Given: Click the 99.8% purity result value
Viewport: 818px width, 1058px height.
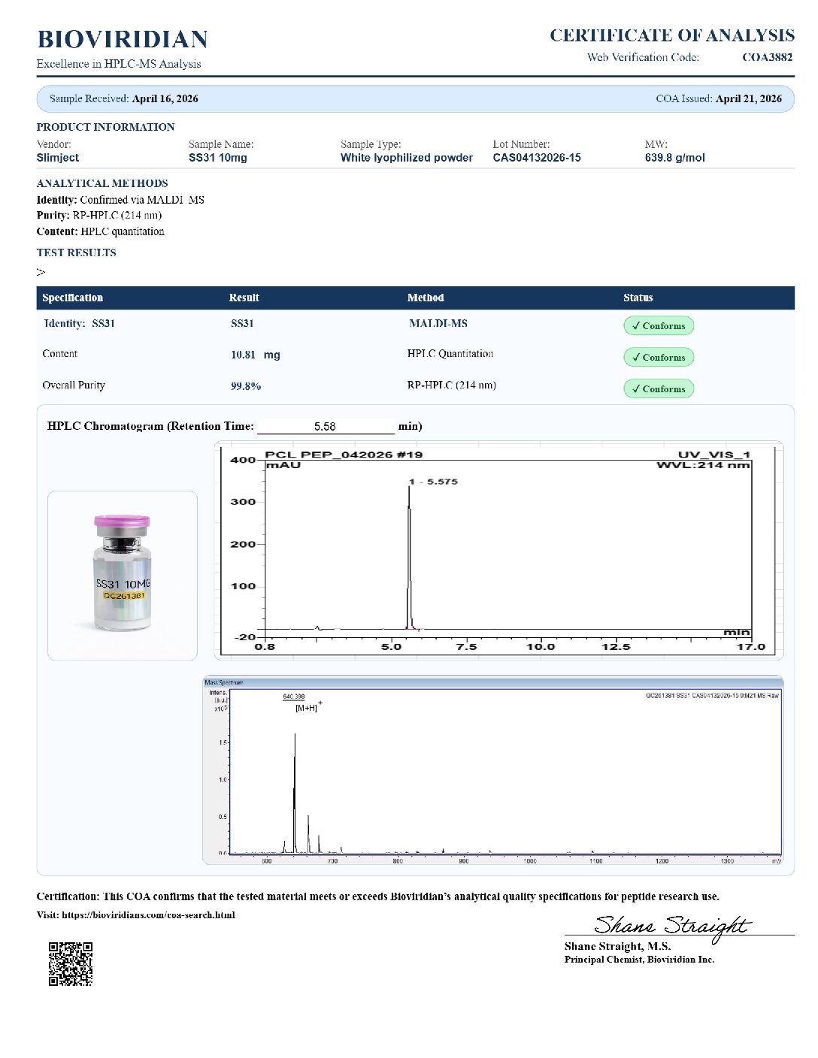Looking at the screenshot, I should pos(246,386).
